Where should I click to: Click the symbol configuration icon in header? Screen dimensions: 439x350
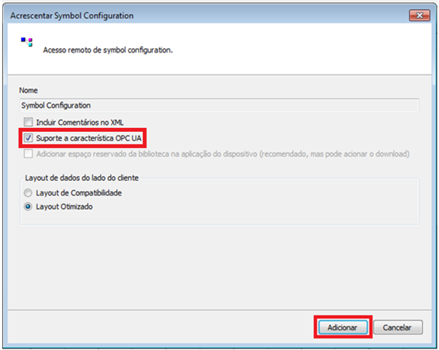(x=27, y=42)
